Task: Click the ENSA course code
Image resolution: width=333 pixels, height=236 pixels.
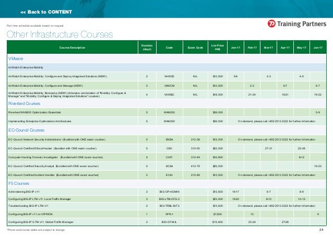Action: click(169, 139)
